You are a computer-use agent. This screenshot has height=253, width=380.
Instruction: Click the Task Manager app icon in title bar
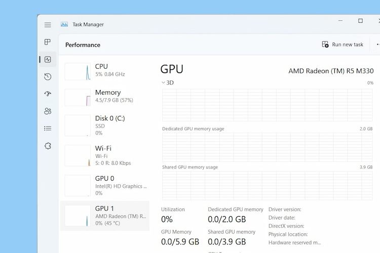pos(64,24)
